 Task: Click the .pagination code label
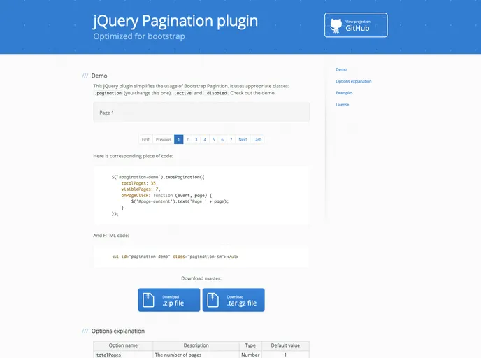pos(108,93)
